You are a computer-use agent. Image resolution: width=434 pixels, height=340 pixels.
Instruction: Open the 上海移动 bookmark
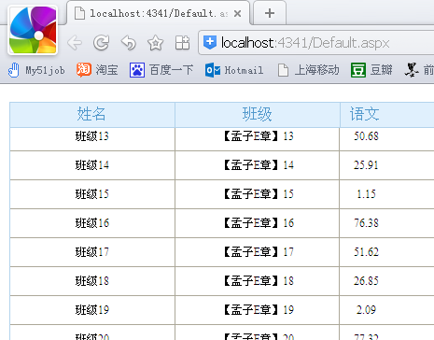[x=308, y=70]
